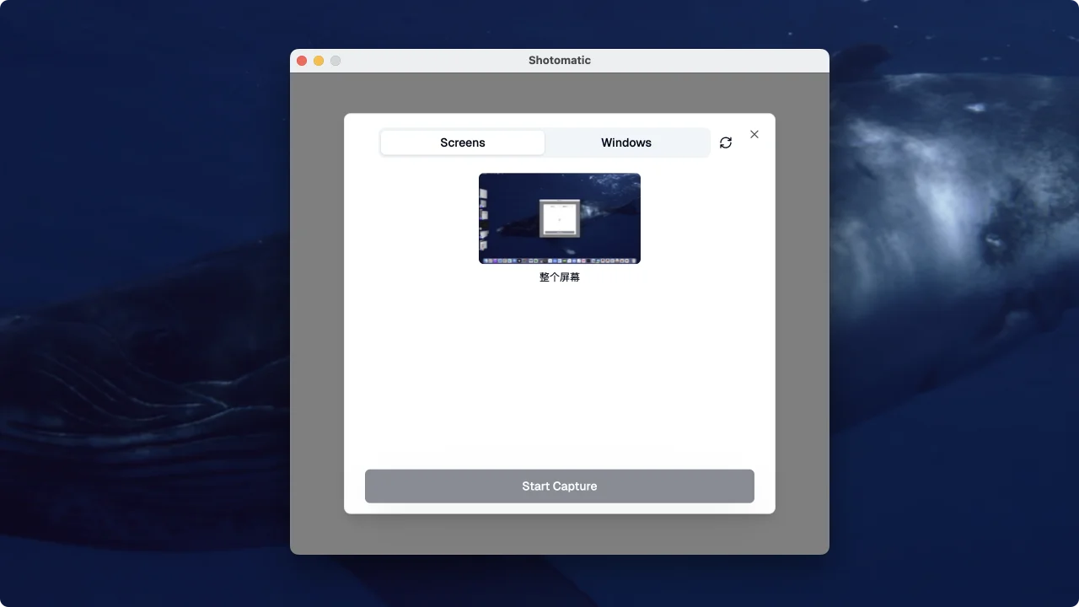Click the Start Capture button
1079x607 pixels.
(x=560, y=486)
